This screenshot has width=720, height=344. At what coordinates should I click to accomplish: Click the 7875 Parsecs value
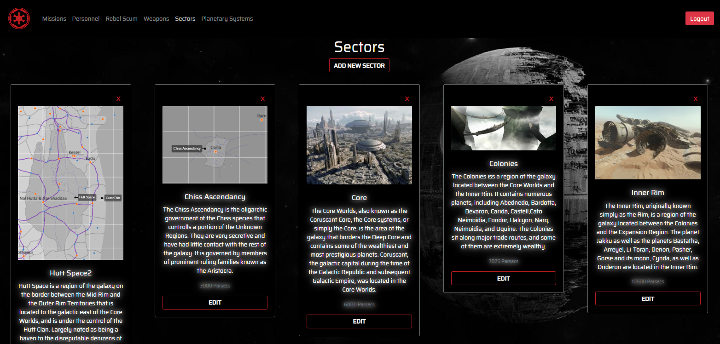pyautogui.click(x=504, y=261)
